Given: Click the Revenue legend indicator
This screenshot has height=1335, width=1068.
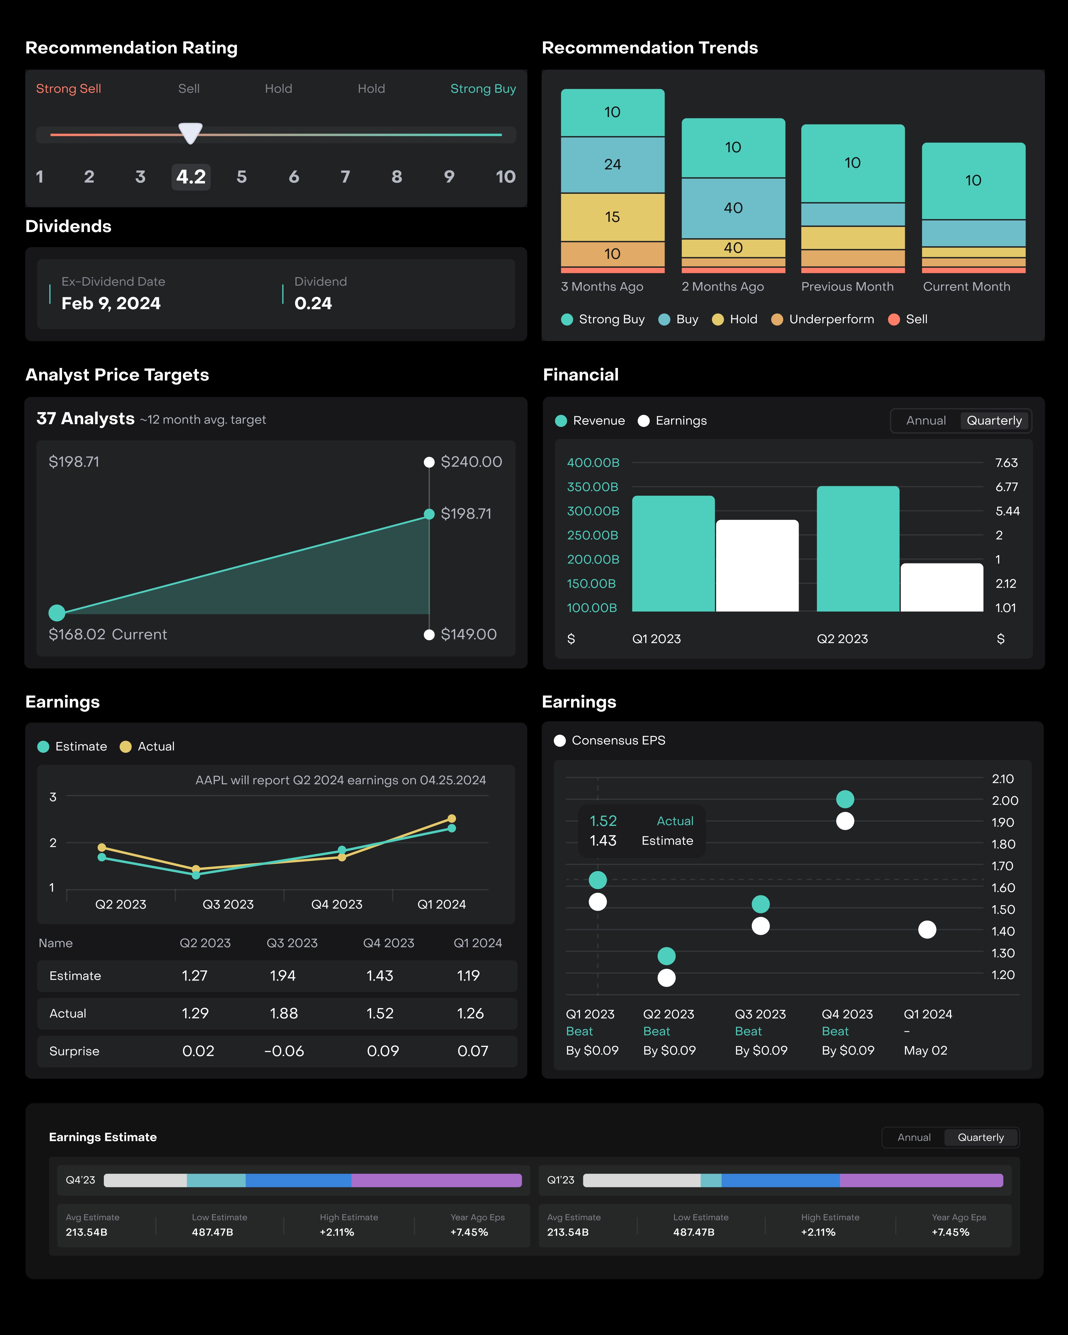Looking at the screenshot, I should pos(561,421).
